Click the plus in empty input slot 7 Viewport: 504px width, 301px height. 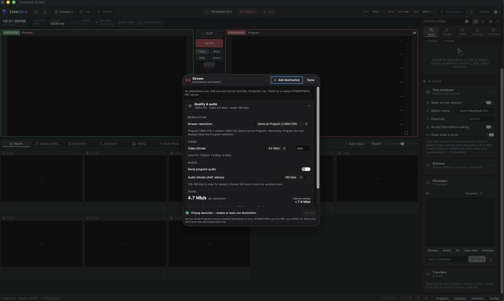(x=125, y=244)
